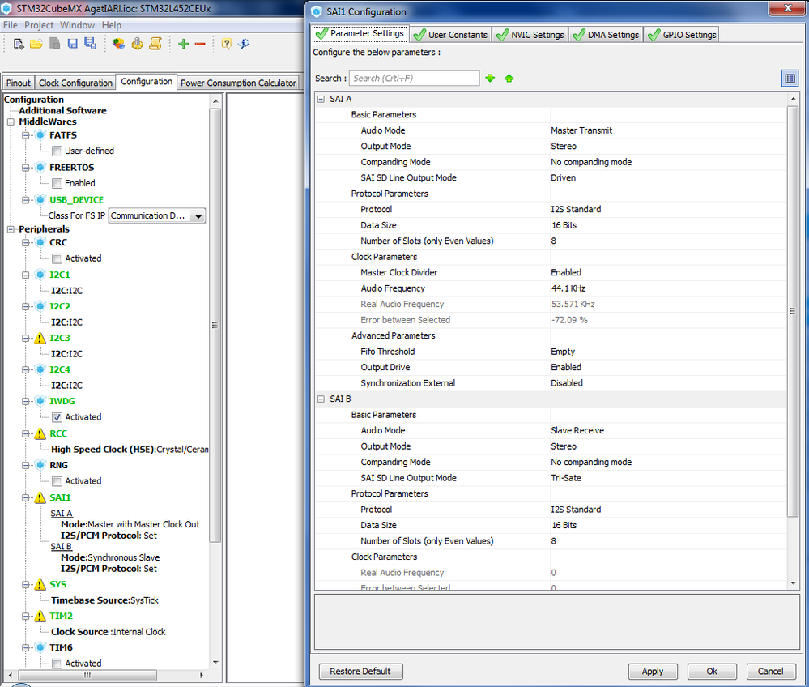Collapse the Peripherals tree node

(11, 230)
